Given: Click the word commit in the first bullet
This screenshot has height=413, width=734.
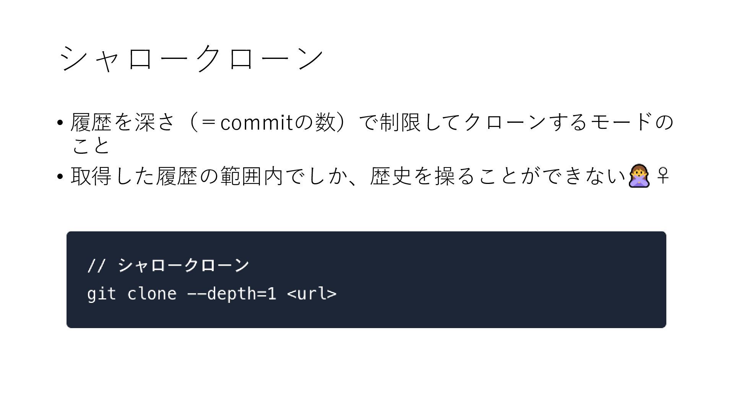Looking at the screenshot, I should click(x=257, y=122).
